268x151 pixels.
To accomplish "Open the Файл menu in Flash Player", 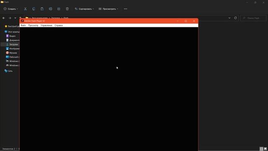I will [x=23, y=25].
